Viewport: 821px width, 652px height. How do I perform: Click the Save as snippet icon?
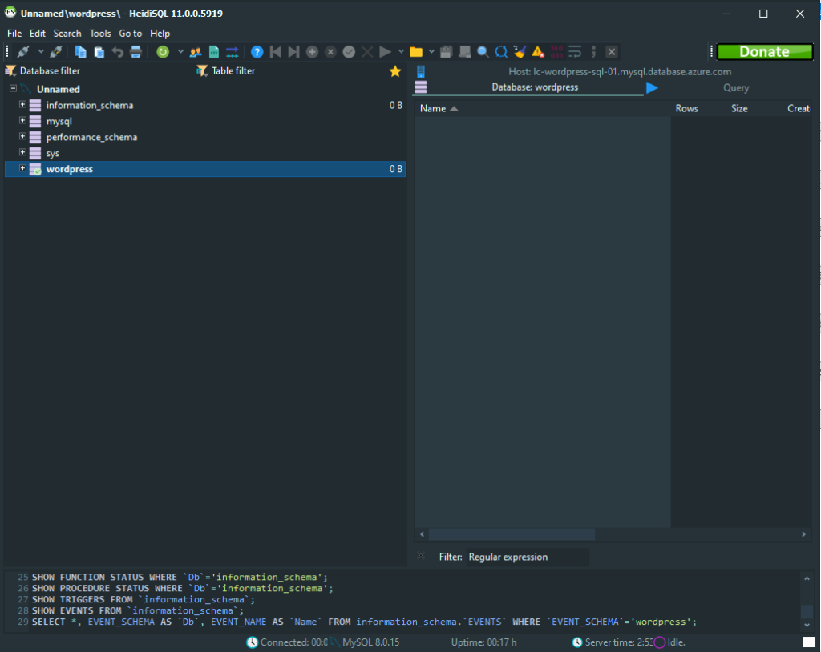pos(464,52)
